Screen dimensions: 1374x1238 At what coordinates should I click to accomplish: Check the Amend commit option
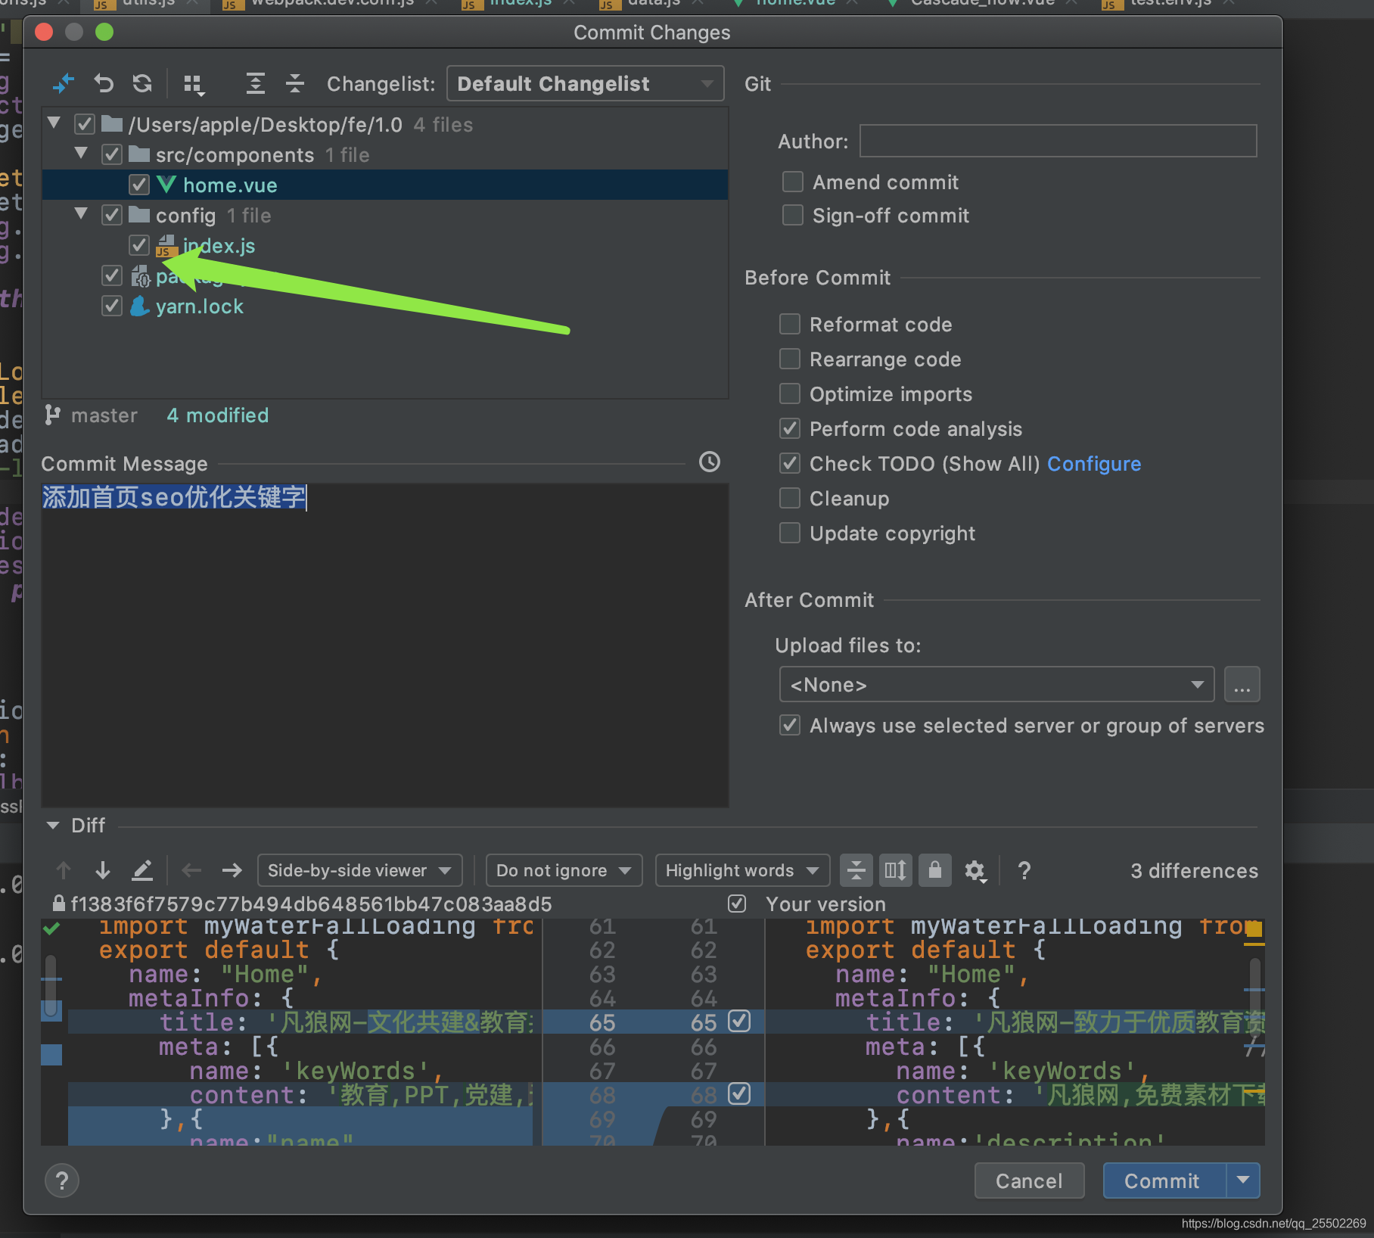click(x=792, y=182)
